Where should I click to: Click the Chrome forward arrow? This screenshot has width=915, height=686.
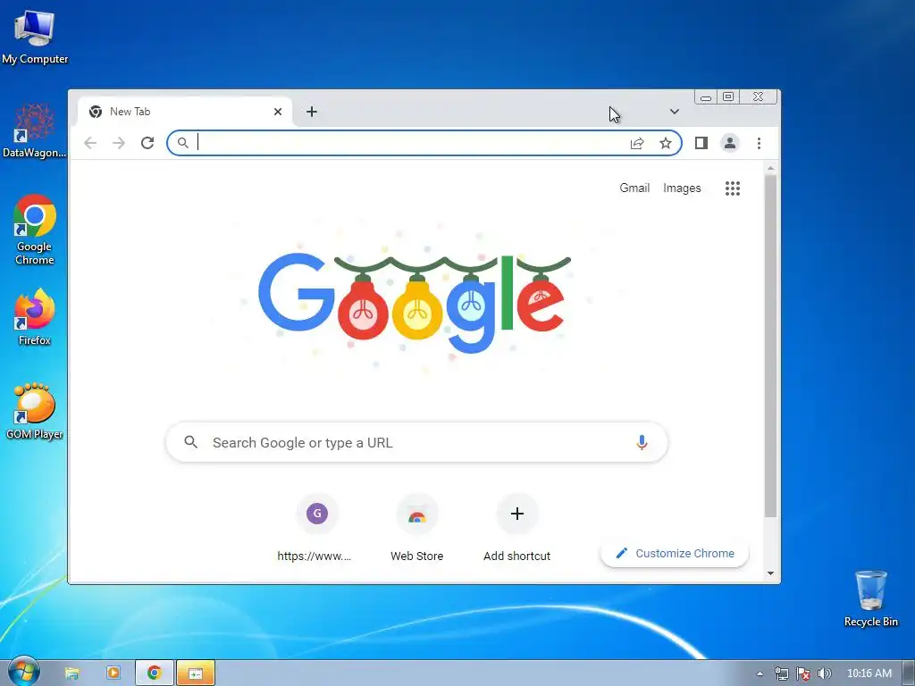(119, 143)
